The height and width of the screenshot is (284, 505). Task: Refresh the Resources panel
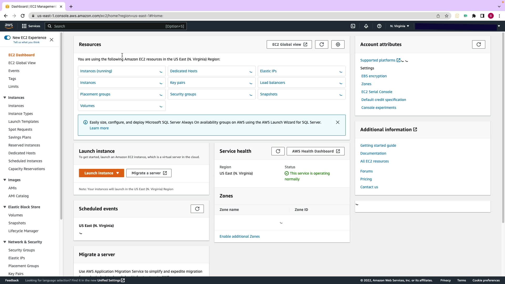[x=321, y=44]
